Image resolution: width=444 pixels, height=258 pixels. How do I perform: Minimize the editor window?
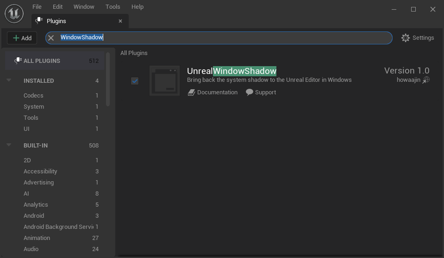click(x=394, y=9)
